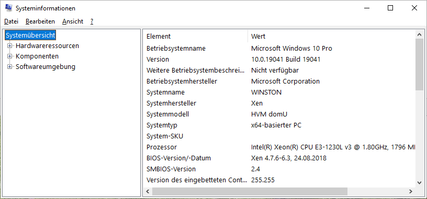Viewport: 427px width, 199px height.
Task: Open the Ansicht menu
Action: (x=73, y=21)
